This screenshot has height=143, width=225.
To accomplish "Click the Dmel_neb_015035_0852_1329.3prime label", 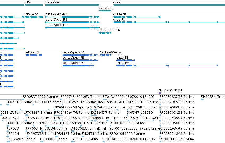I will coord(128,102).
